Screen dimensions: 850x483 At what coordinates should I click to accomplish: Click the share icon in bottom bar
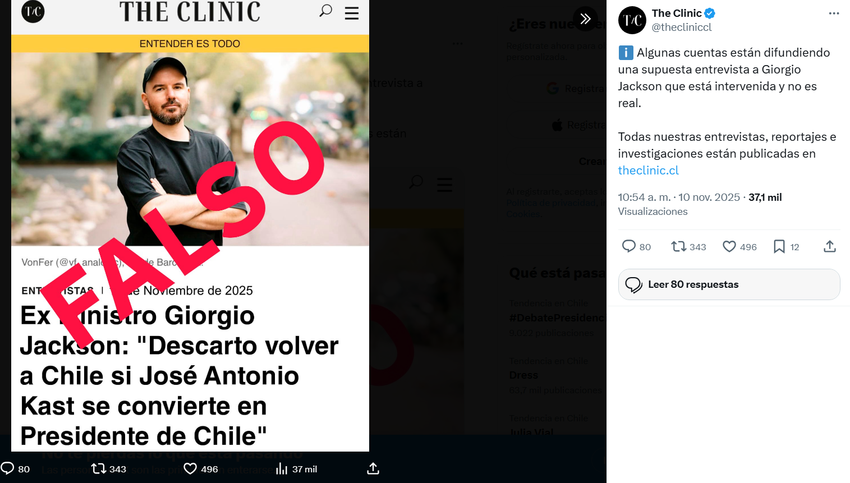[x=373, y=468]
